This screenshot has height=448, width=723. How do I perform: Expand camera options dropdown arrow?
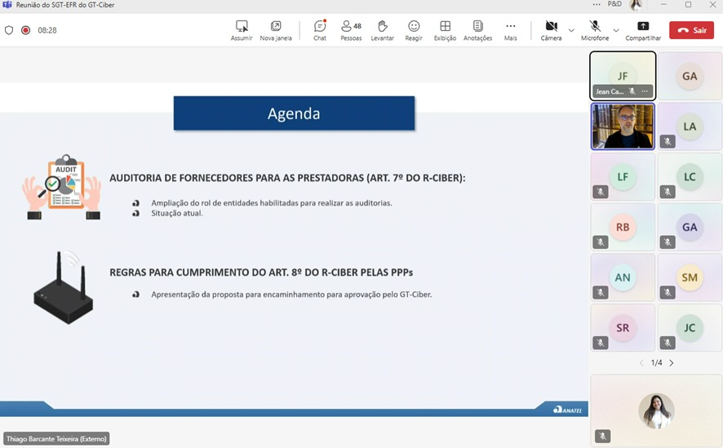(571, 30)
